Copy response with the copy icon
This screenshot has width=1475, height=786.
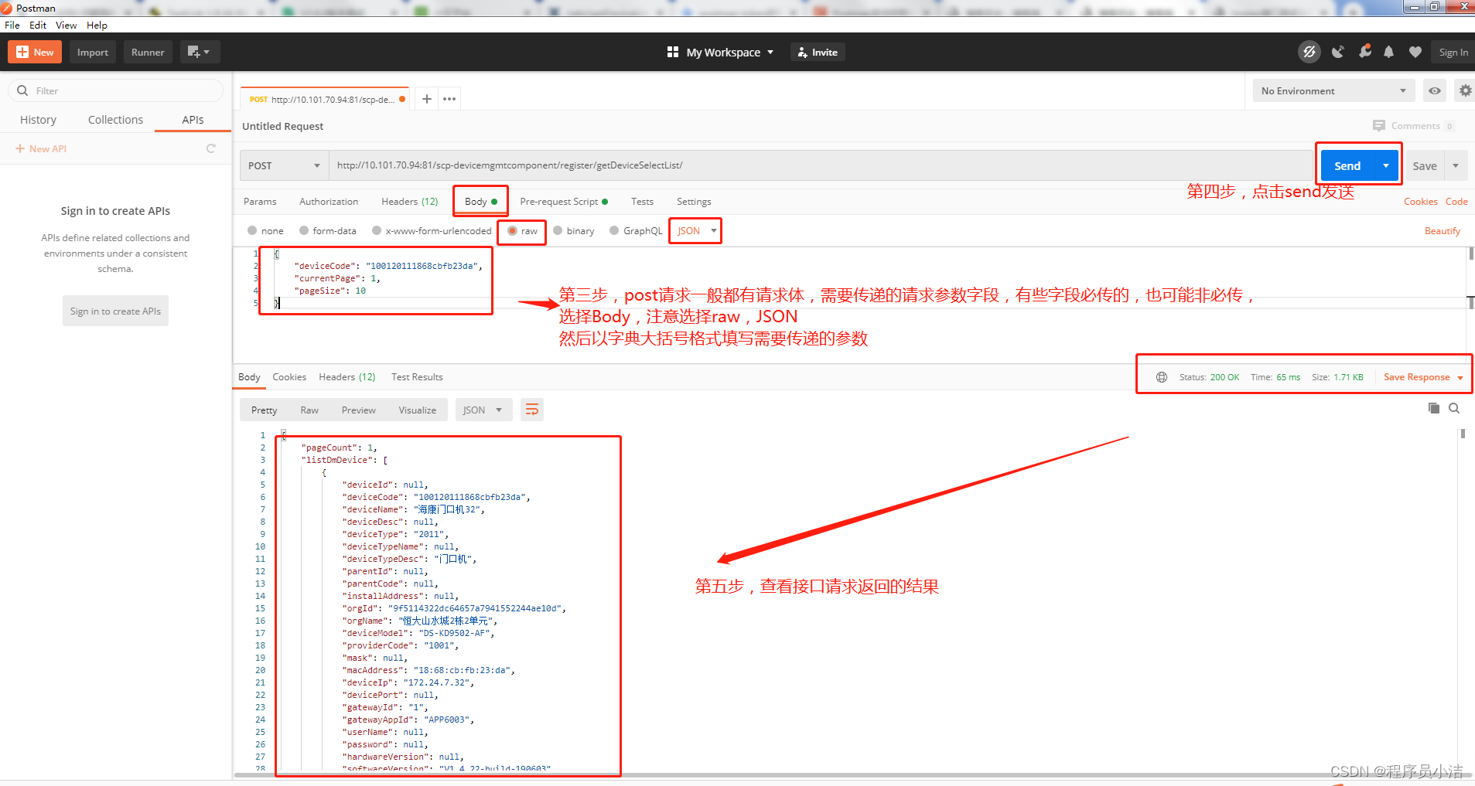click(1433, 408)
